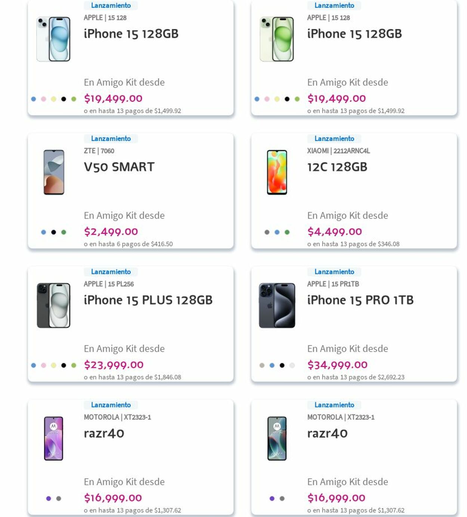
Task: Select the green color swatch for left iPhone 15 128GB
Action: pos(74,98)
